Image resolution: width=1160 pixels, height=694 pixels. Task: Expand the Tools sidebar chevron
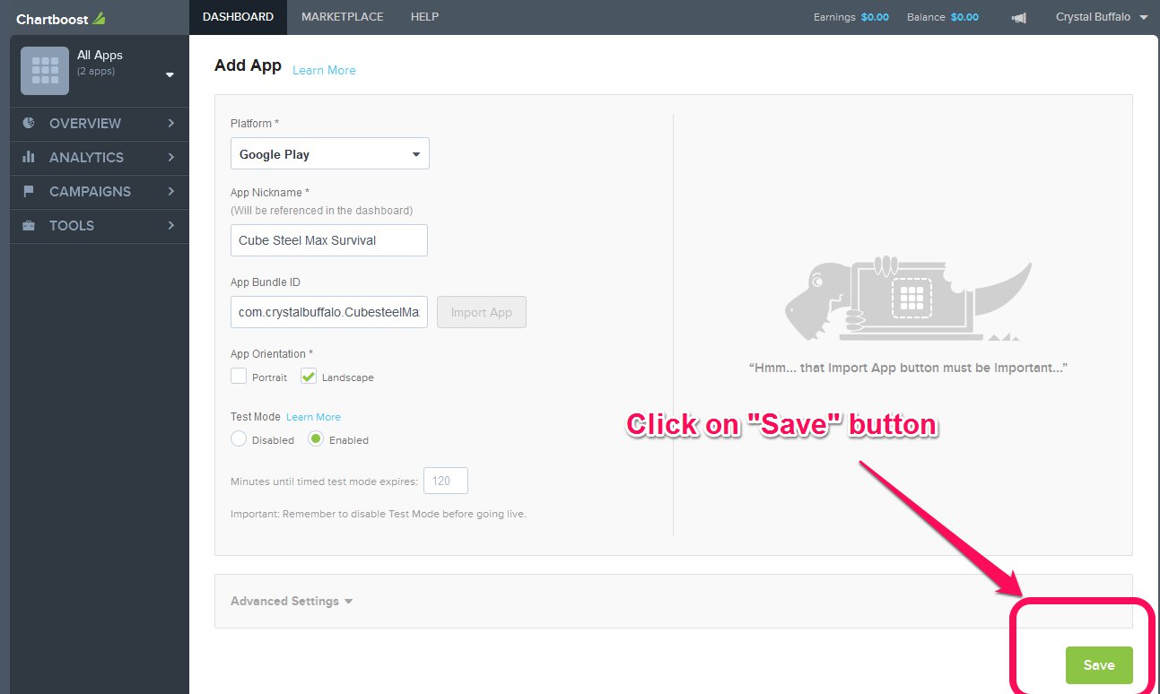coord(170,225)
